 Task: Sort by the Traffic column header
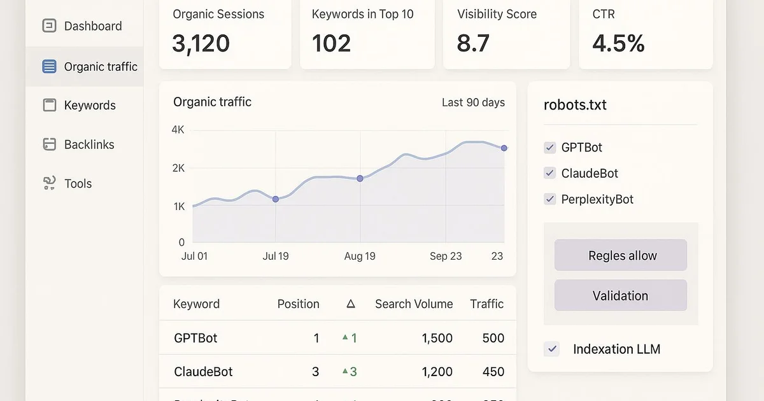487,304
